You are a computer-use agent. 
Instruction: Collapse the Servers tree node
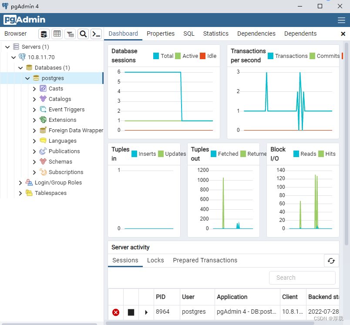7,47
